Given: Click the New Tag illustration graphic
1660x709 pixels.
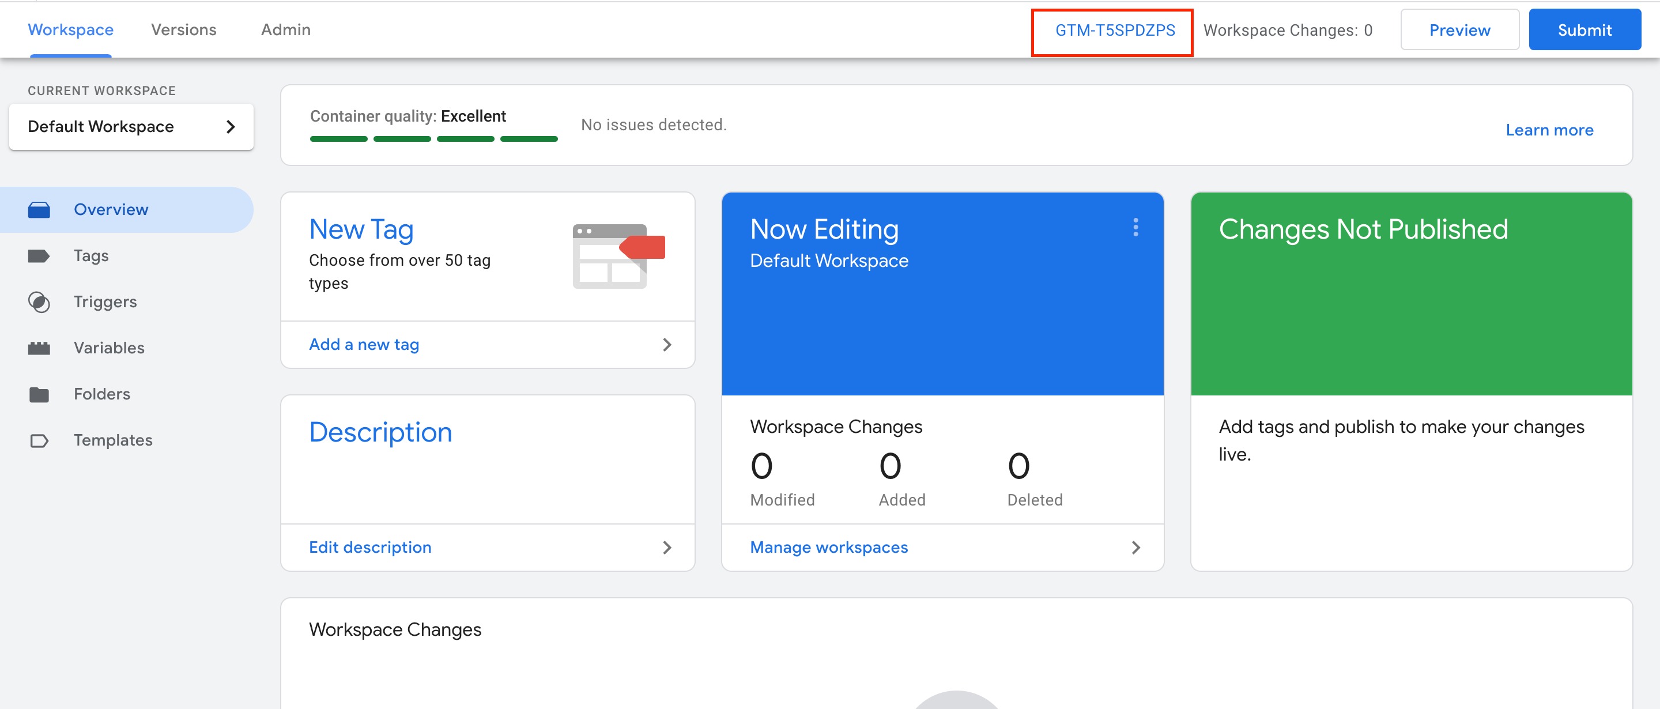Looking at the screenshot, I should point(618,256).
